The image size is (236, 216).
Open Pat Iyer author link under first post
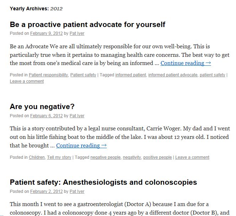(77, 33)
